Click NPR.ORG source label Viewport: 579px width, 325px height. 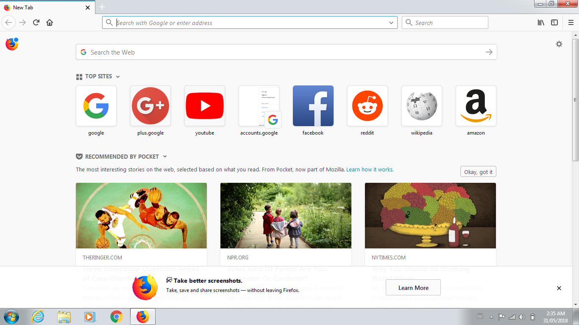238,257
